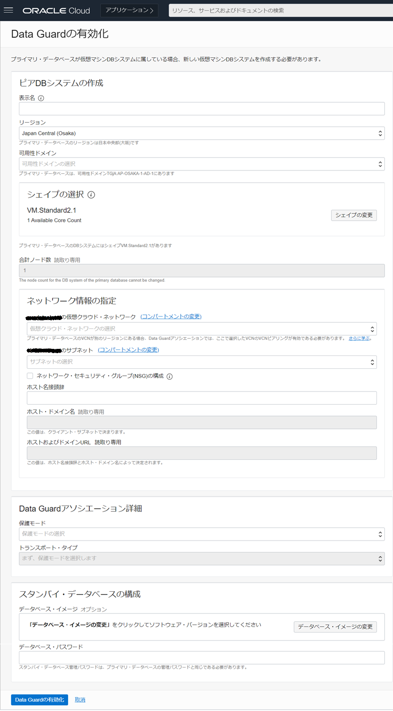This screenshot has width=393, height=711.
Task: Open the トランスポート・タイプ dropdown
Action: pos(201,559)
